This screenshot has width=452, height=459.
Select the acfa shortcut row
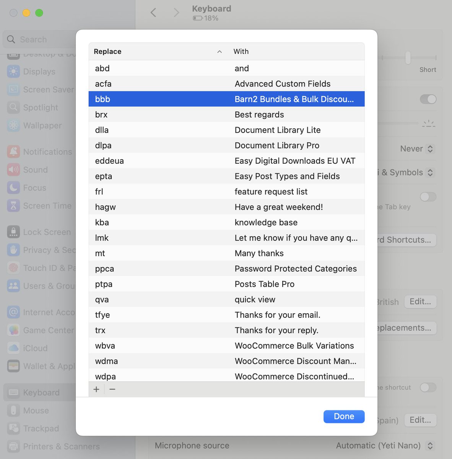coord(226,84)
